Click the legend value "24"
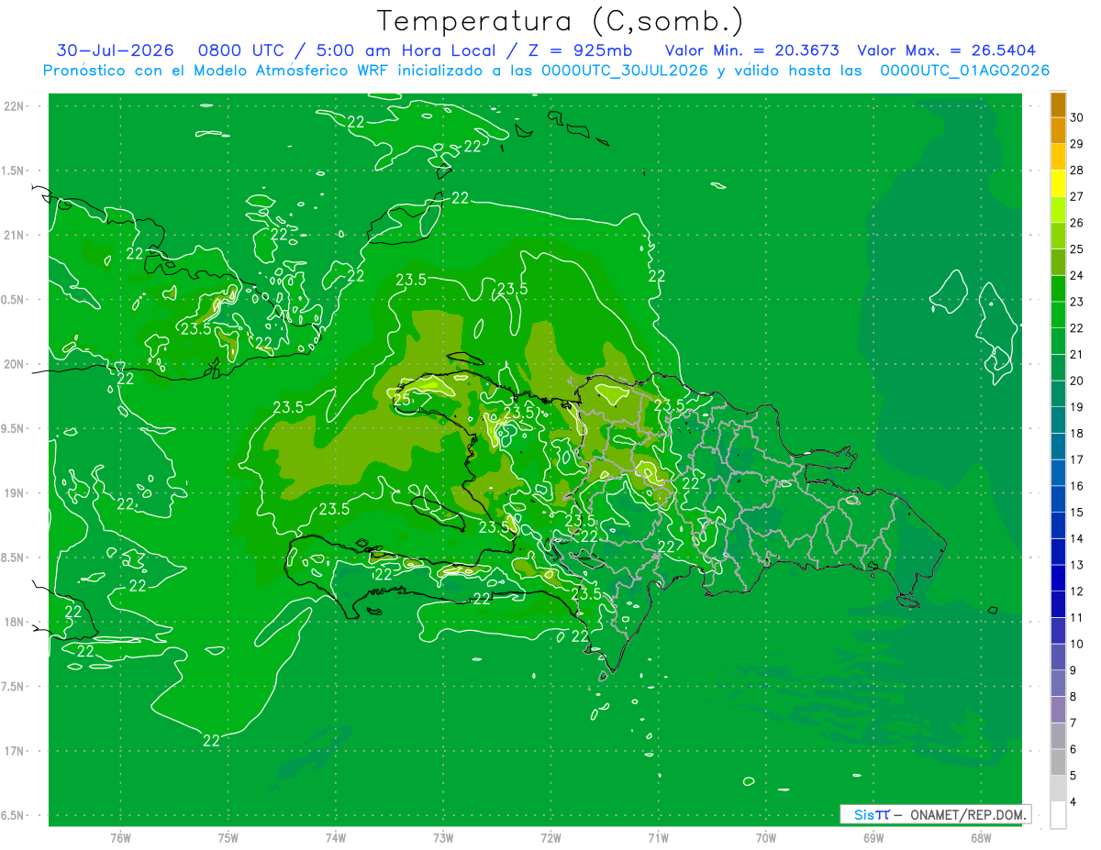Viewport: 1101px width, 850px height. 1077,275
